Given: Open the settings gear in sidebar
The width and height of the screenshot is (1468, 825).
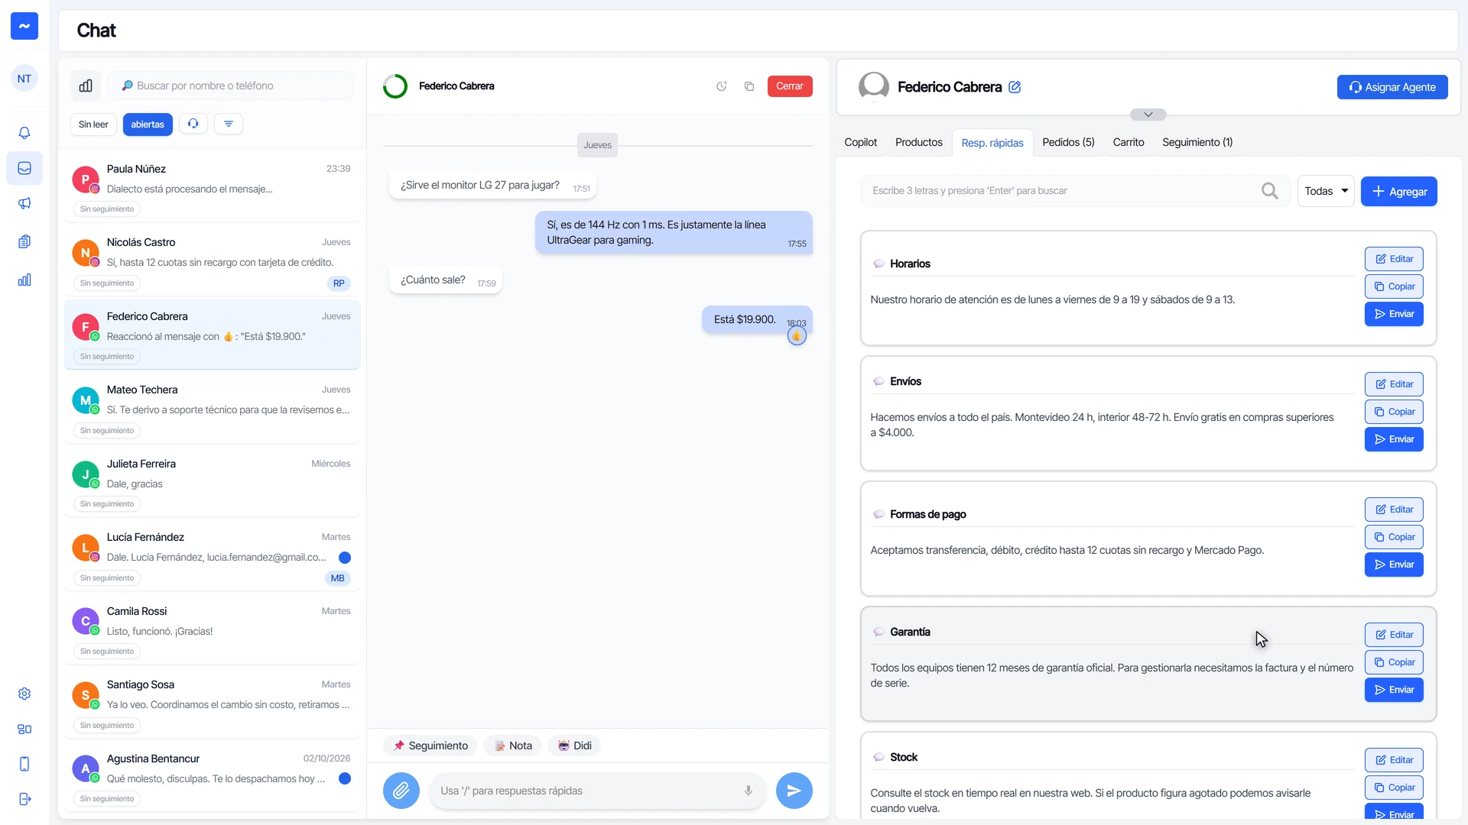Looking at the screenshot, I should 24,694.
